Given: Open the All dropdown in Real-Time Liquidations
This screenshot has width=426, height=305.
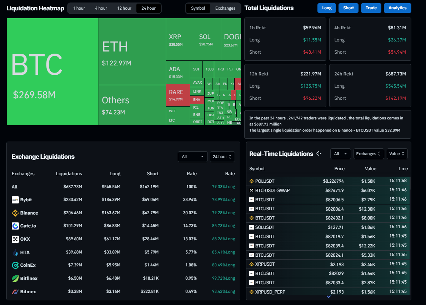Looking at the screenshot, I should click(340, 154).
